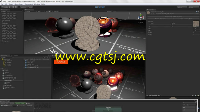Open the scene Effects dropdown
Screen dimensions: 200x112
56,11
